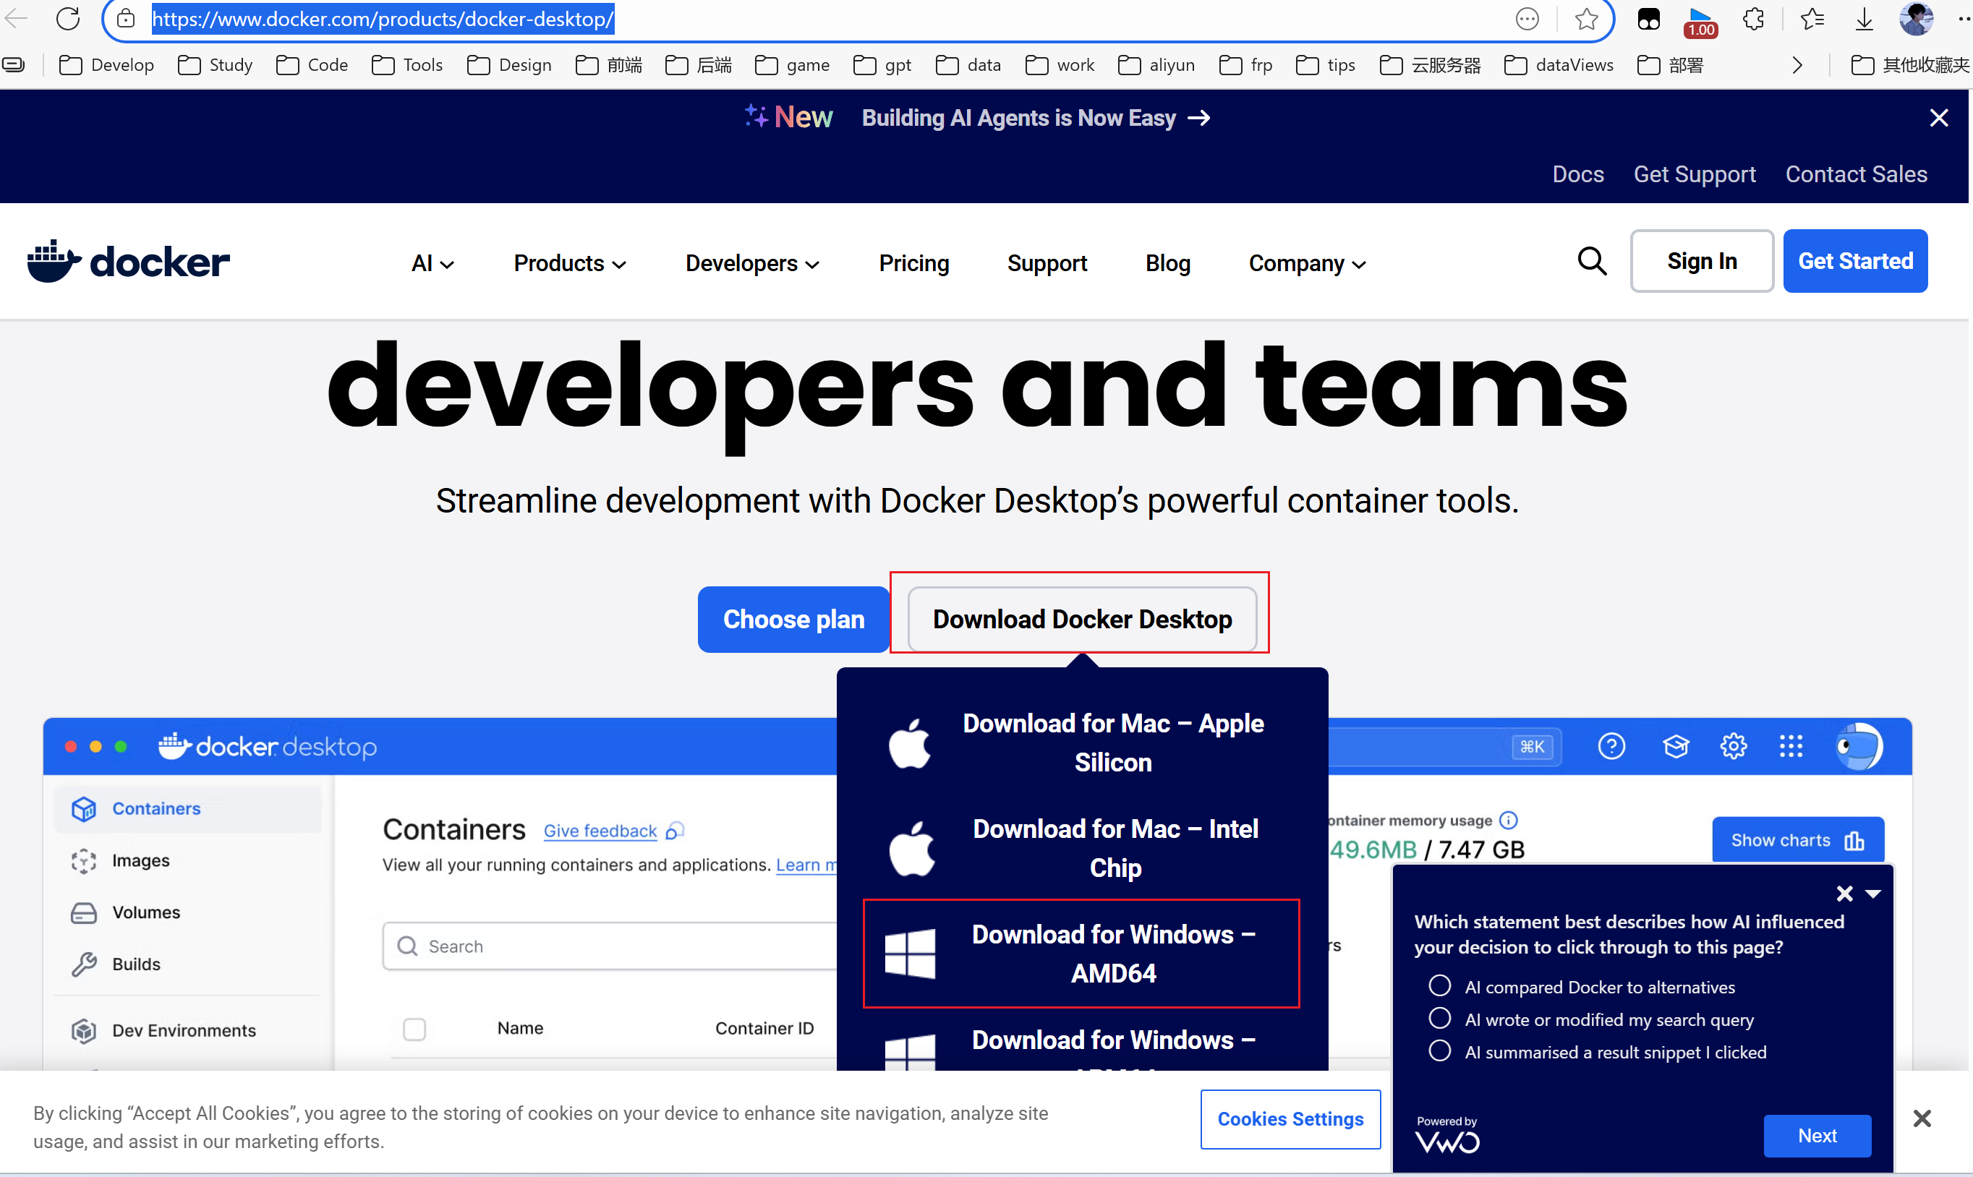Viewport: 1973px width, 1177px height.
Task: Click the Docker Desktop whale avatar
Action: coord(1858,745)
